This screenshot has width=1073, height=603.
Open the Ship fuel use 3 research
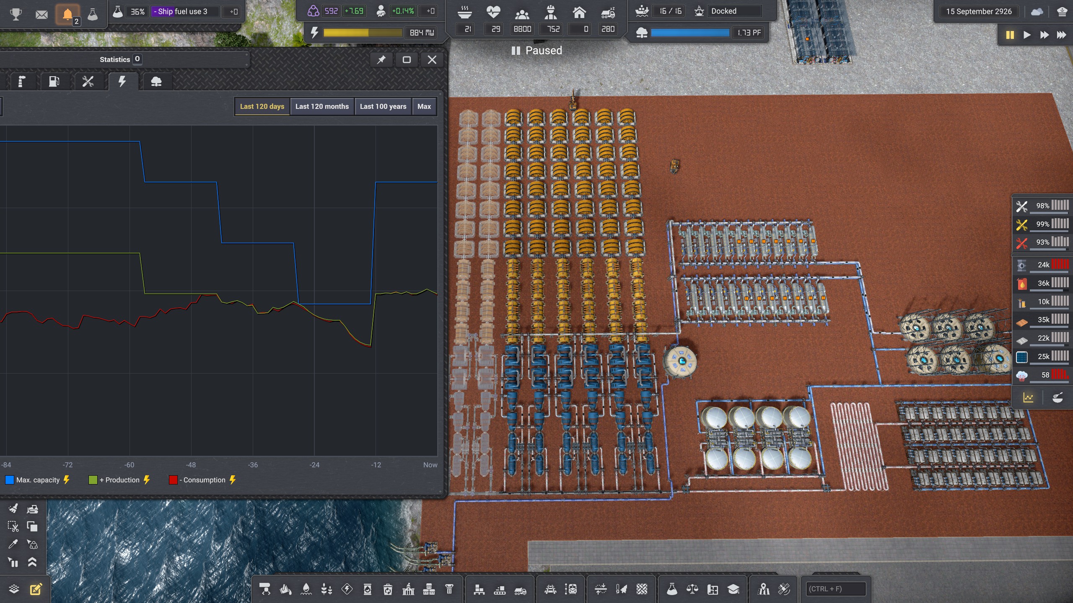pos(185,11)
